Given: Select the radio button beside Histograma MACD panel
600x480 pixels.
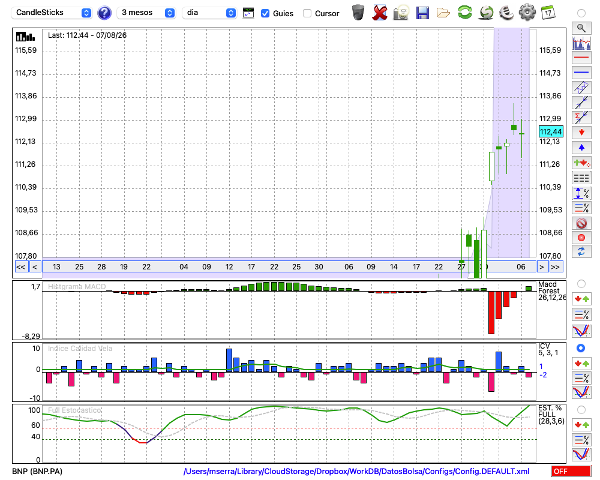Looking at the screenshot, I should 581,284.
